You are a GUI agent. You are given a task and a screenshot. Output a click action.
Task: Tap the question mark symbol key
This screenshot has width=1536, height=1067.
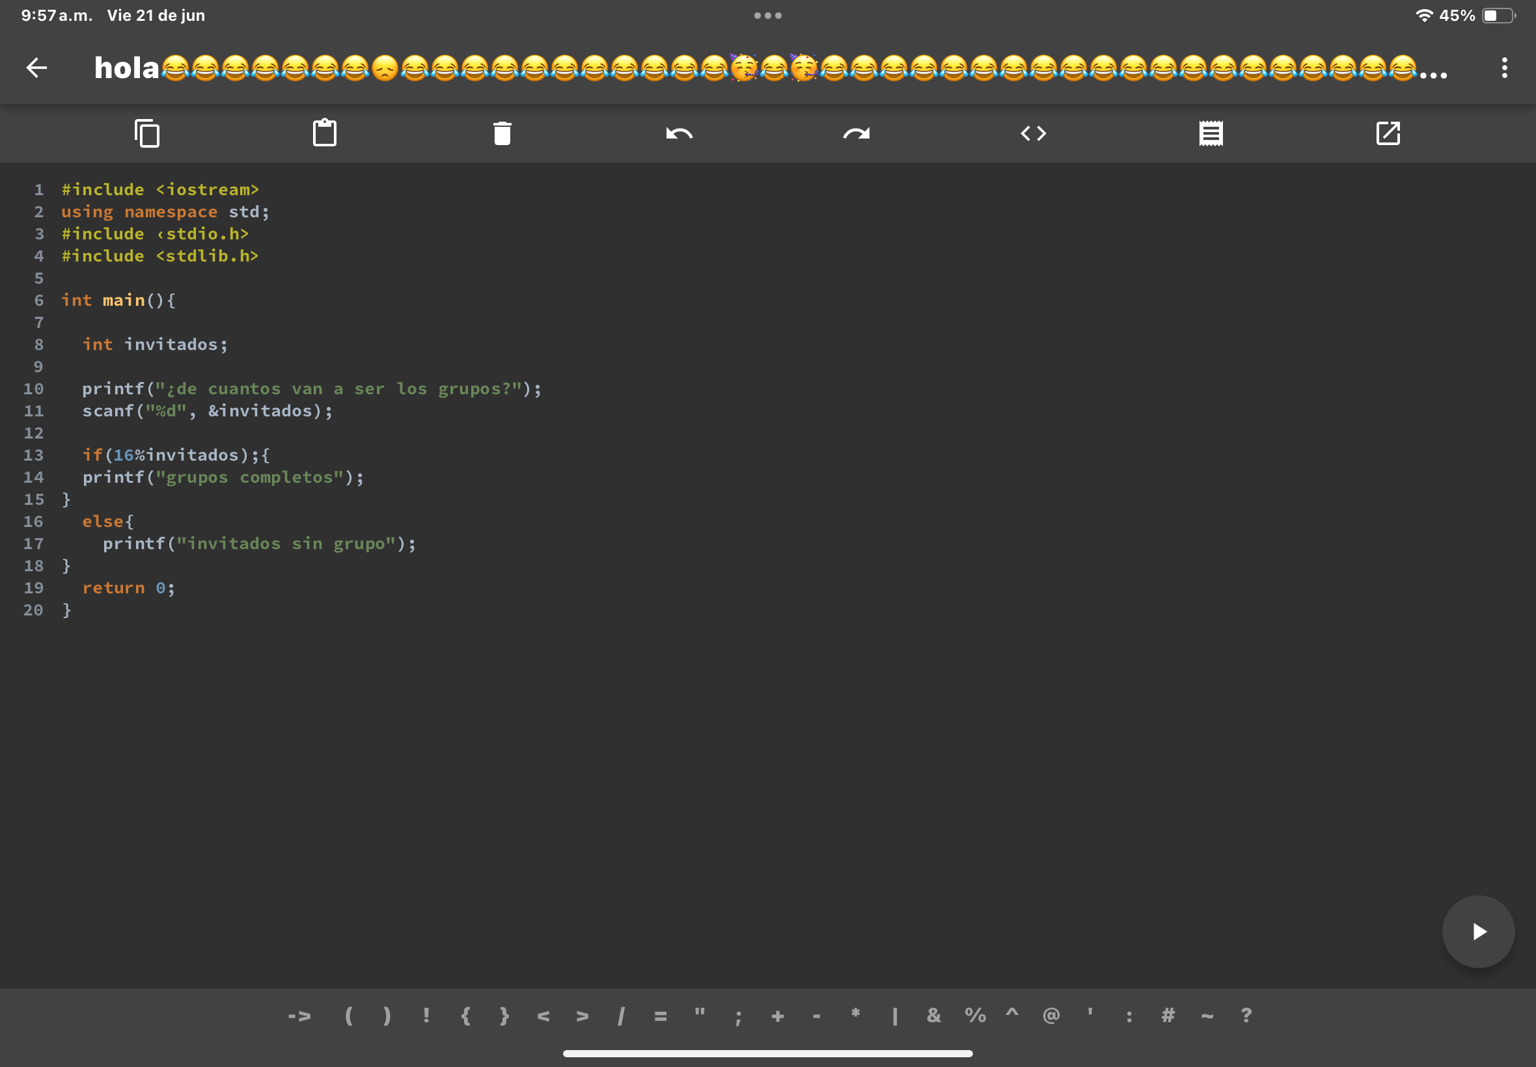(x=1246, y=1016)
